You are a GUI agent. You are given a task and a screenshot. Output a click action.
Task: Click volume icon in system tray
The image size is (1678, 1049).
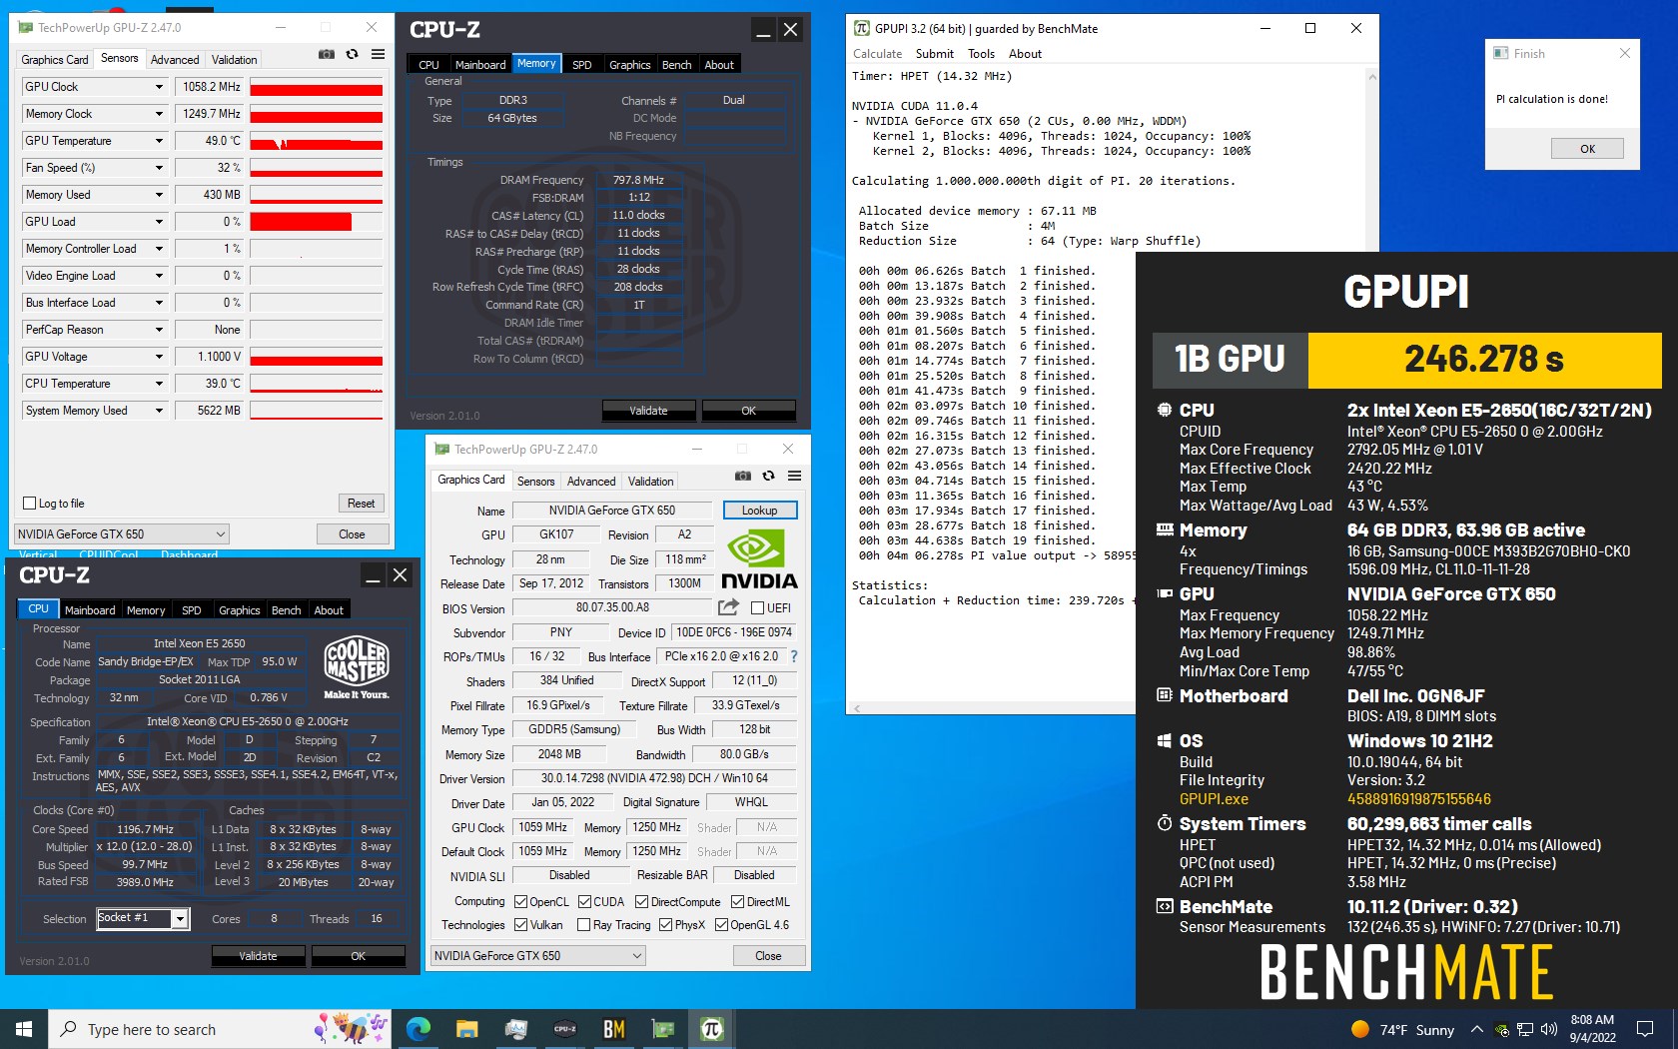point(1549,1029)
